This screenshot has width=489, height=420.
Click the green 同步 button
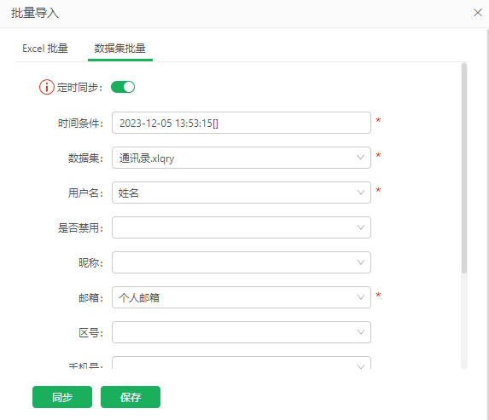click(x=62, y=397)
